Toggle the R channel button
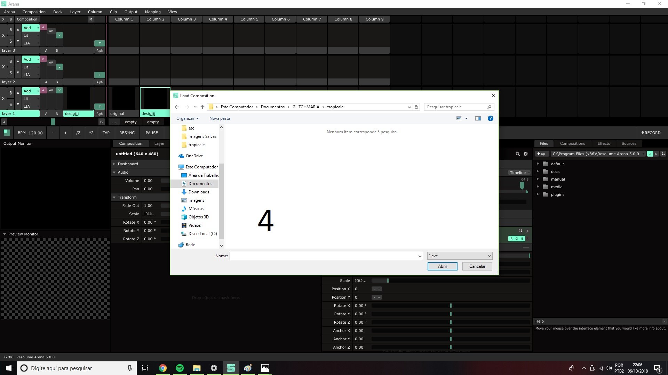Image resolution: width=668 pixels, height=375 pixels. pos(511,239)
